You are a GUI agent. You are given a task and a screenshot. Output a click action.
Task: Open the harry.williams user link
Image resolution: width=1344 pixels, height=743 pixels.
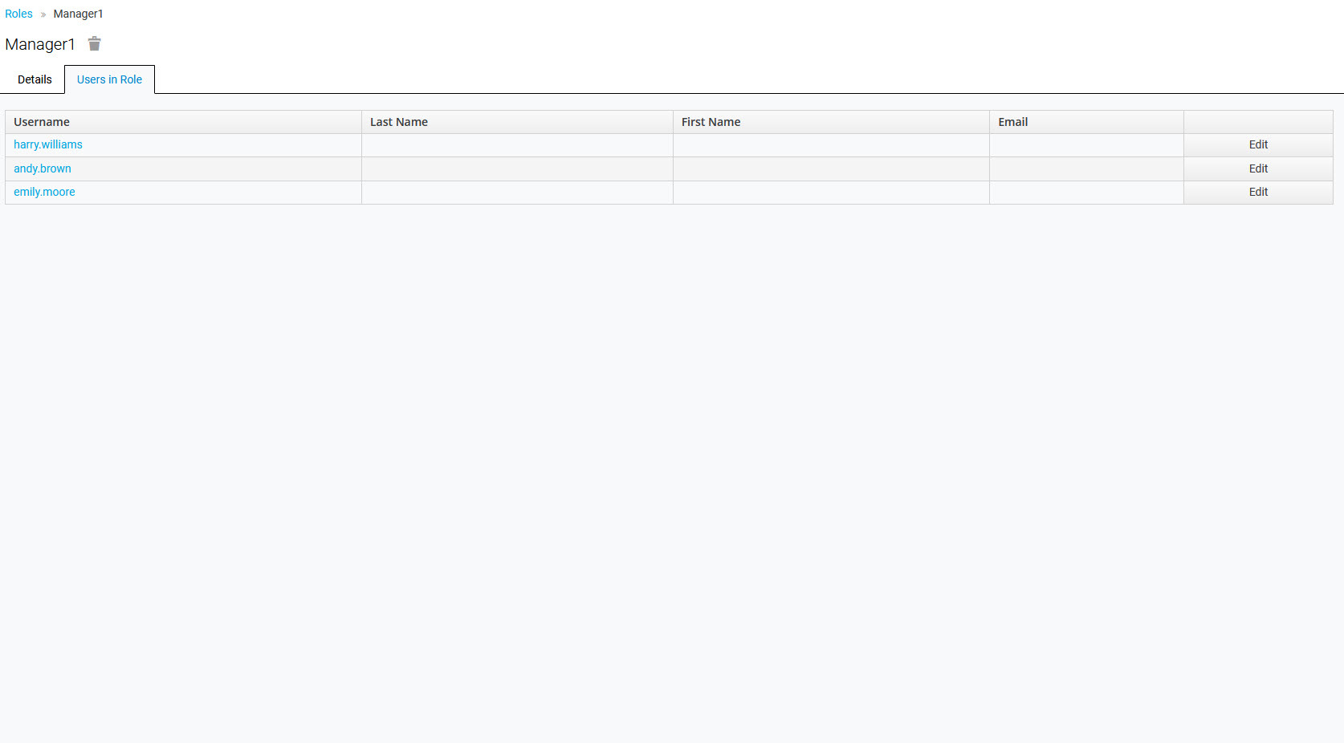click(x=48, y=144)
